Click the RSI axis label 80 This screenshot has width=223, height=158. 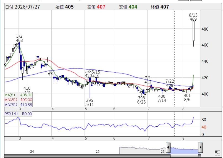[204, 120]
